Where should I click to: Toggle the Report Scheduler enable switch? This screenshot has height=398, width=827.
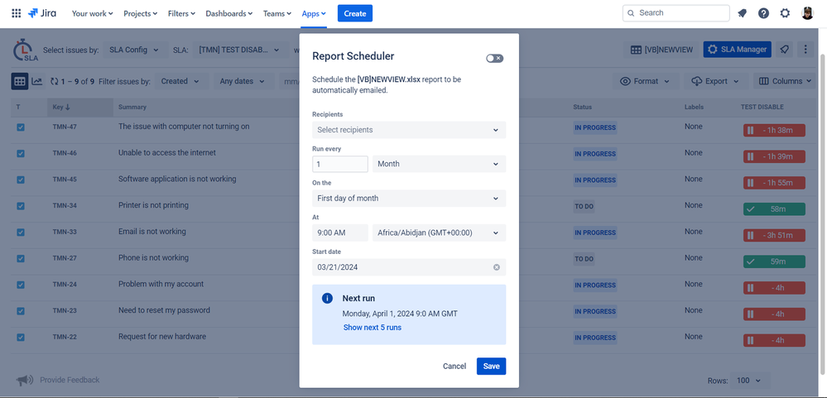pos(495,59)
